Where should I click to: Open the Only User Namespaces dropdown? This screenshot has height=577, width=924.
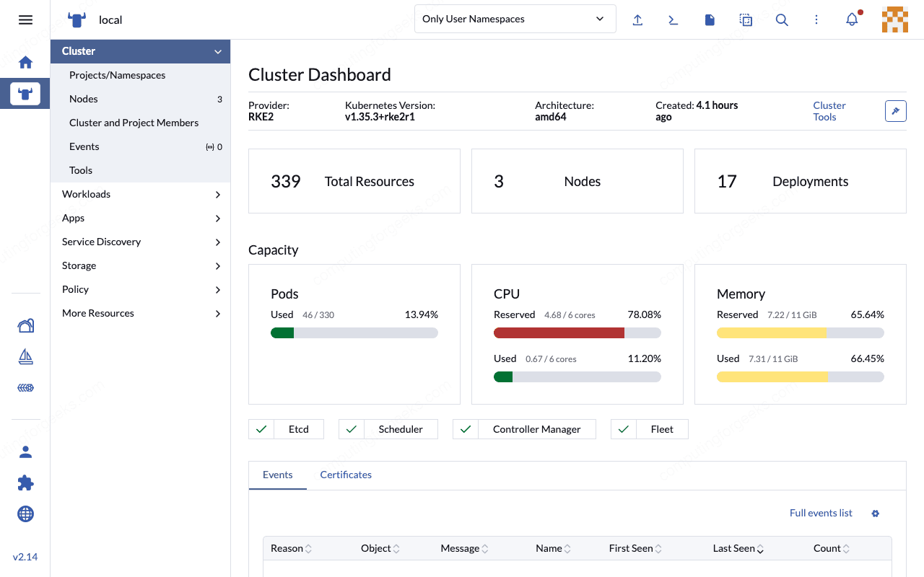tap(515, 19)
